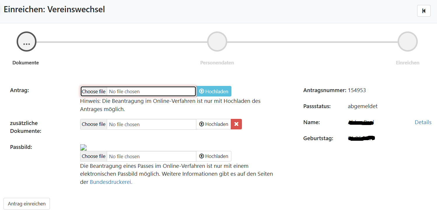Upload Antrag with the blue Hochladen button
The width and height of the screenshot is (437, 213).
pos(214,91)
